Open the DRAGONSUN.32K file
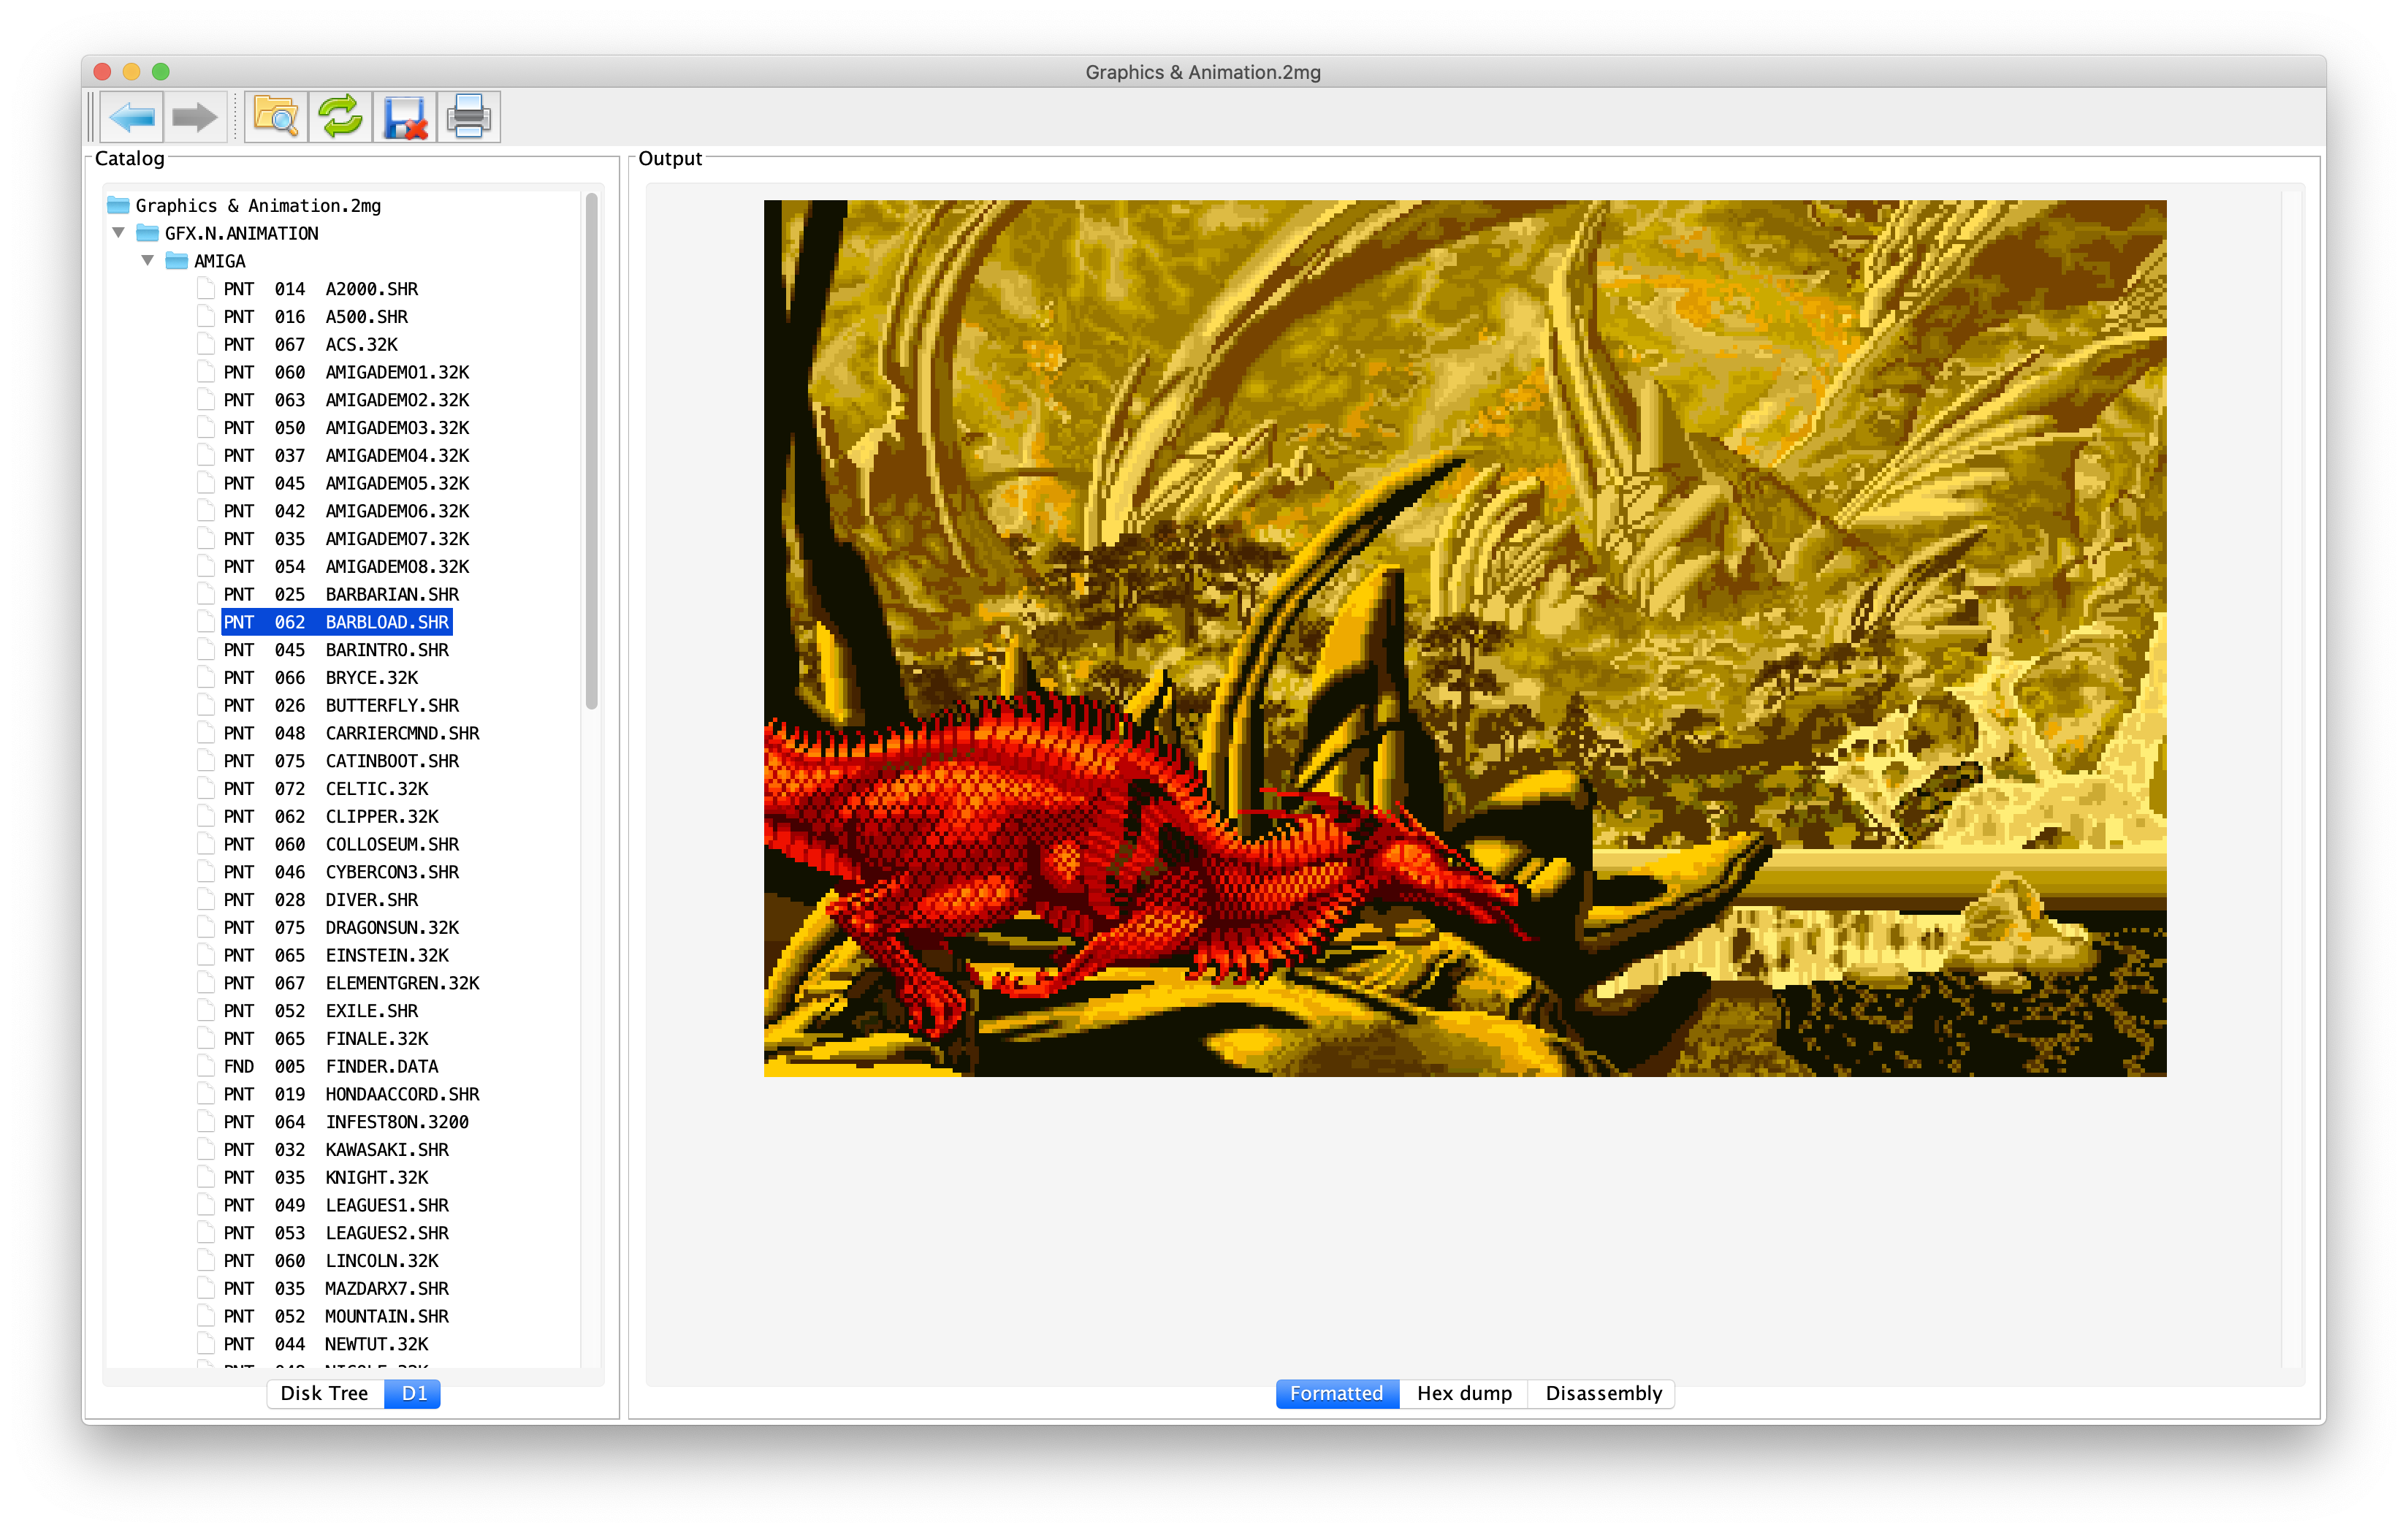The width and height of the screenshot is (2408, 1533). coord(391,927)
